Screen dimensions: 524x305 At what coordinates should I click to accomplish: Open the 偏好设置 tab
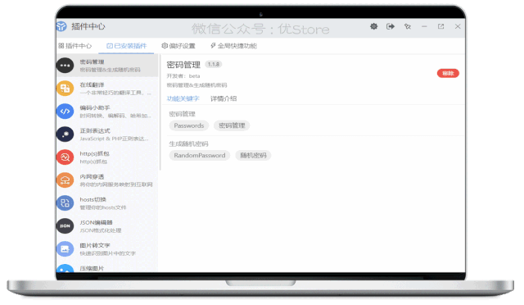178,46
